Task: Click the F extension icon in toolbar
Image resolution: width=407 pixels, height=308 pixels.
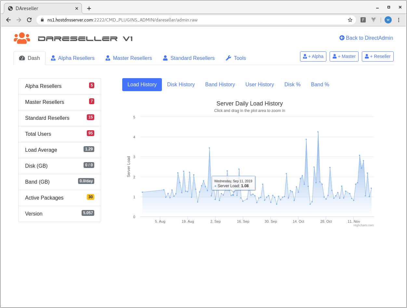Action: coord(363,20)
